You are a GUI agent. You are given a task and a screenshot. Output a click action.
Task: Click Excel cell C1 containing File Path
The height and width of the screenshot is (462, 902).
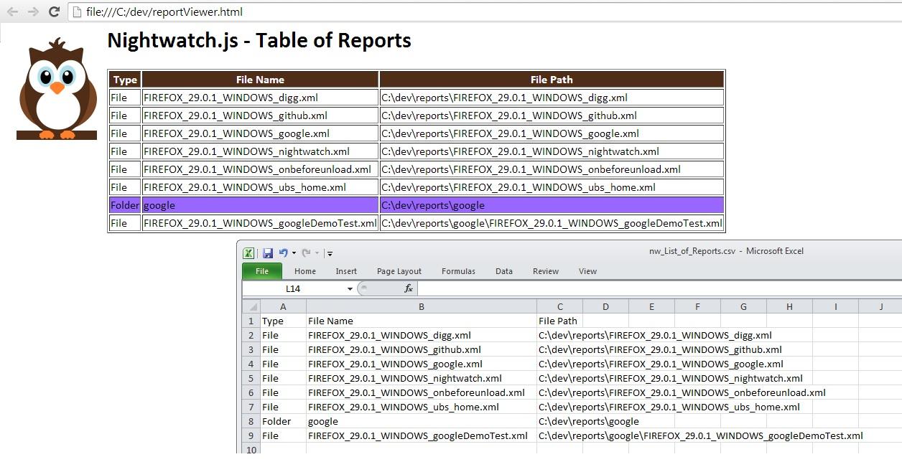click(x=560, y=321)
